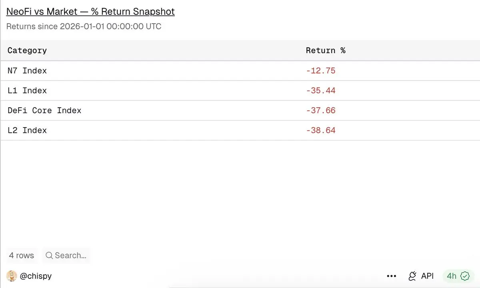Click the -38.64 return value
Screen dimensions: 480x288
pyautogui.click(x=320, y=130)
